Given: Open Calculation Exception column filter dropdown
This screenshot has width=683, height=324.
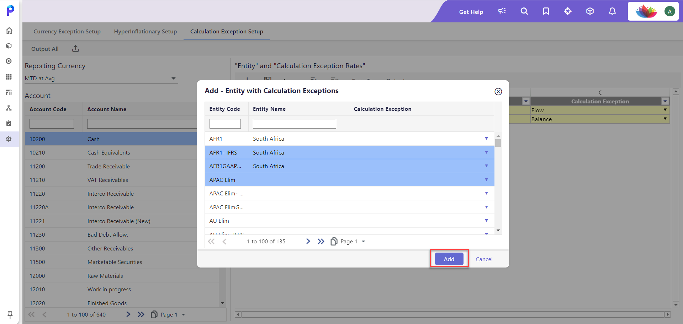Looking at the screenshot, I should tap(665, 101).
